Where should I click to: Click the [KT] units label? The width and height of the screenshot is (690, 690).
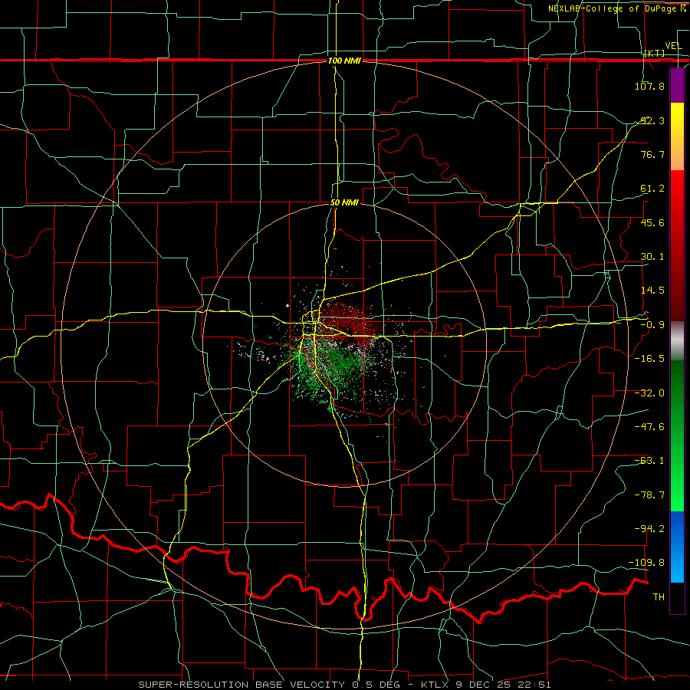click(655, 53)
